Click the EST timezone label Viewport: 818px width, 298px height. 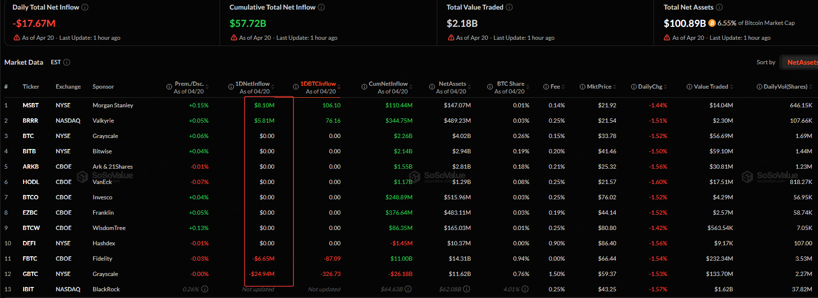click(x=56, y=62)
